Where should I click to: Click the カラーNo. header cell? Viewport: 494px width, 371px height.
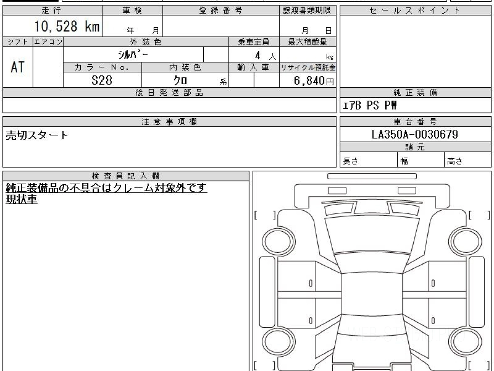pyautogui.click(x=103, y=67)
